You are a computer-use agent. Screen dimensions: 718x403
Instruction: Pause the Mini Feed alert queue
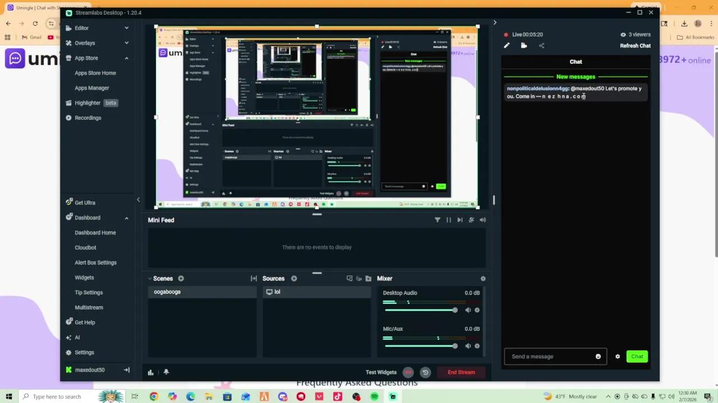(449, 220)
